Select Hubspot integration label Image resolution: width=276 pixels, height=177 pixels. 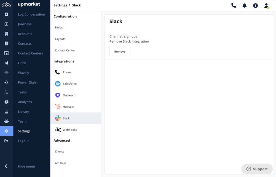pos(68,107)
